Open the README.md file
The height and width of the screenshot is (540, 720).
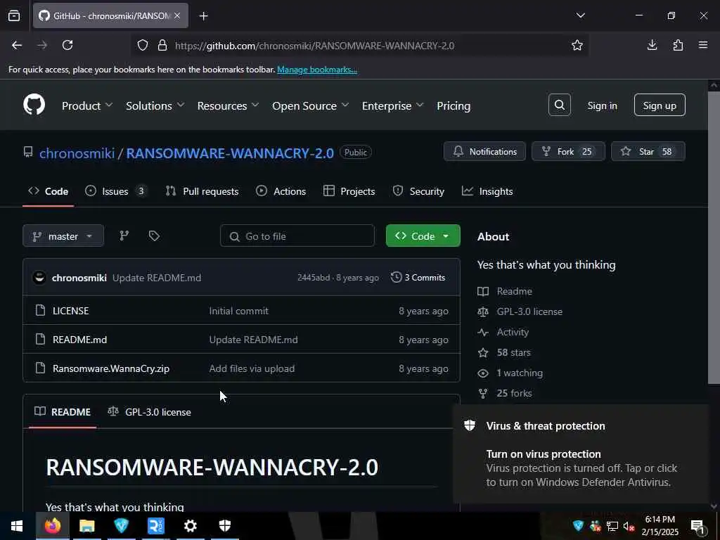(80, 340)
